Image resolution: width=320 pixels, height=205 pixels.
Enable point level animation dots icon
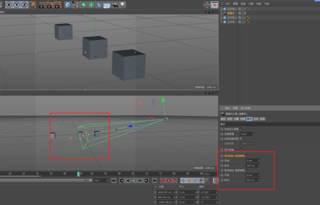pos(207,181)
